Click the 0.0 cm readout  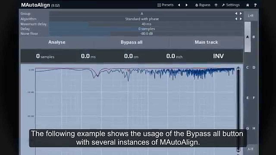click(x=131, y=56)
